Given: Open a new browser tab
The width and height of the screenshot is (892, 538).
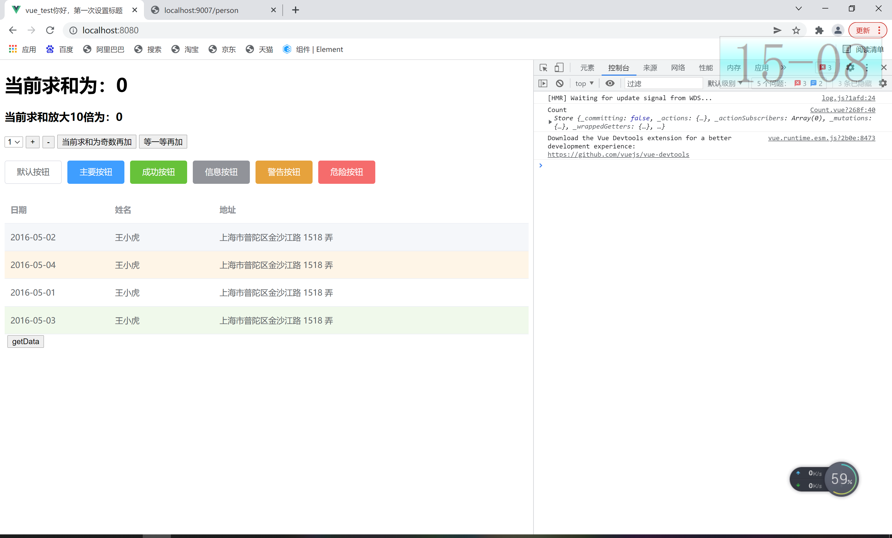Looking at the screenshot, I should (x=296, y=10).
